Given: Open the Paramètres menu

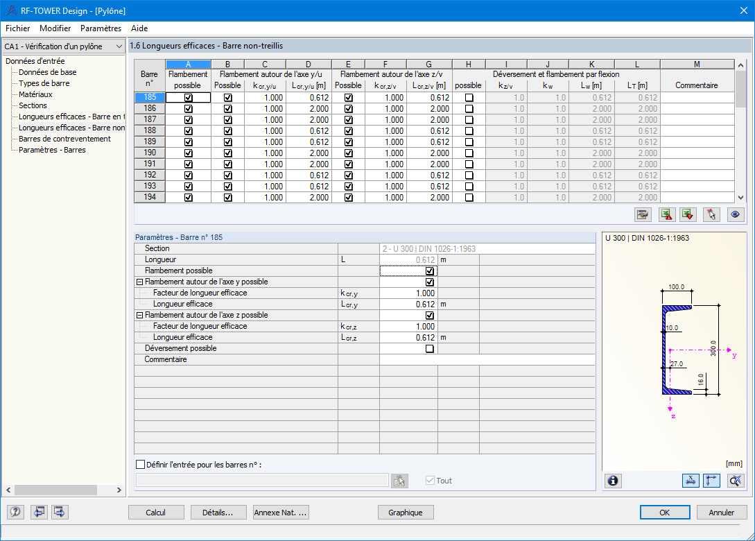Looking at the screenshot, I should (101, 28).
